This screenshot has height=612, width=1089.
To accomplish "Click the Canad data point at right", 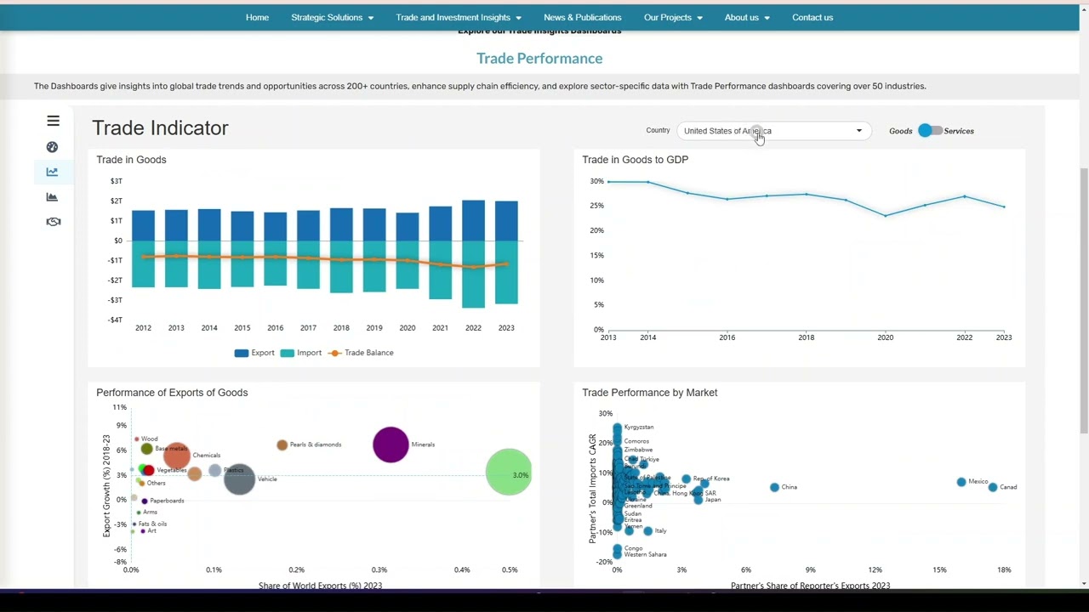I will [992, 487].
